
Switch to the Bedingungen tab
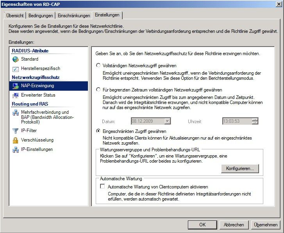(41, 16)
